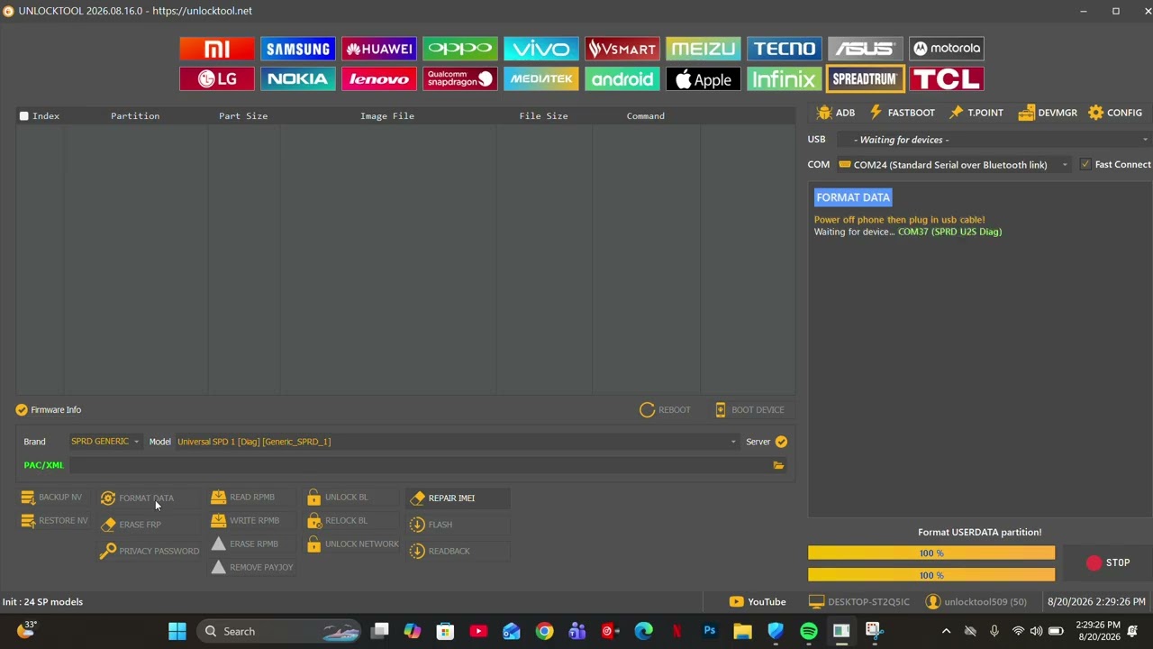The image size is (1153, 649).
Task: Select the Samsung brand logo
Action: click(x=298, y=49)
